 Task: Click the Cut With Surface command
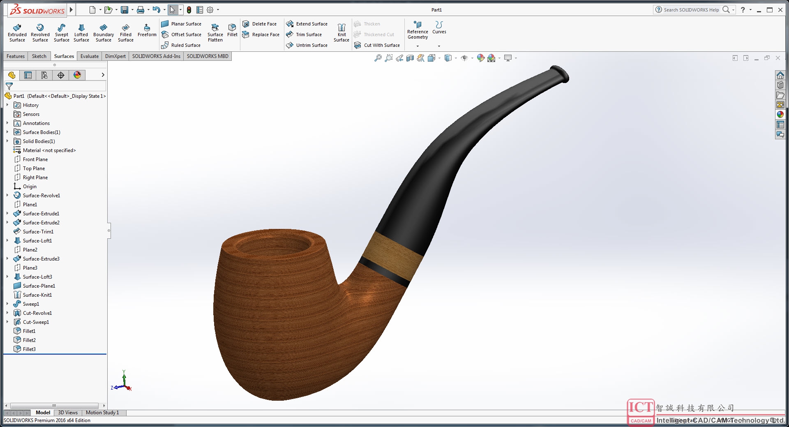click(377, 45)
